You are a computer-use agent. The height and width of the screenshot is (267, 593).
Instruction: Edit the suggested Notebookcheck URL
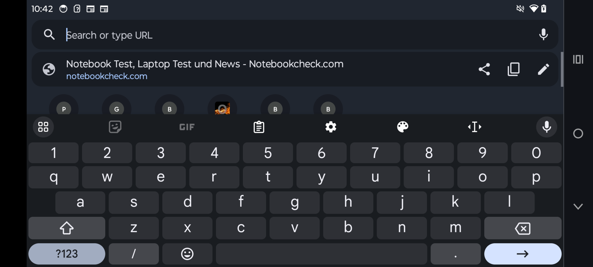[x=543, y=69]
